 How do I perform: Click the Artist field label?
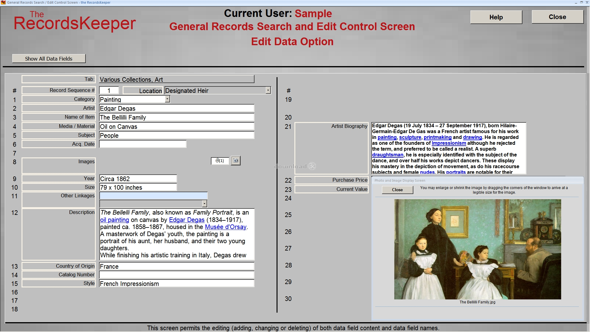point(59,108)
